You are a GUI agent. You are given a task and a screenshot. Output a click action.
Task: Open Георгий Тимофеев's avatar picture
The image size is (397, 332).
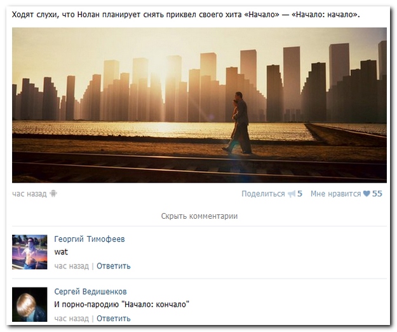(x=30, y=252)
